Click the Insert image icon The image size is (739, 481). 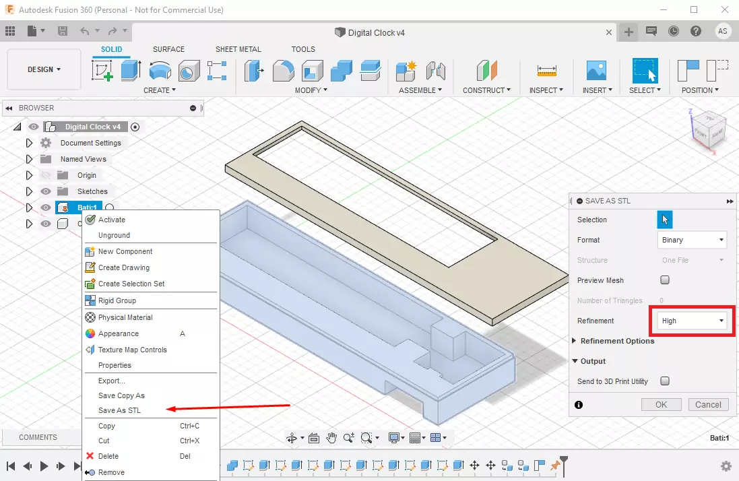(x=596, y=71)
